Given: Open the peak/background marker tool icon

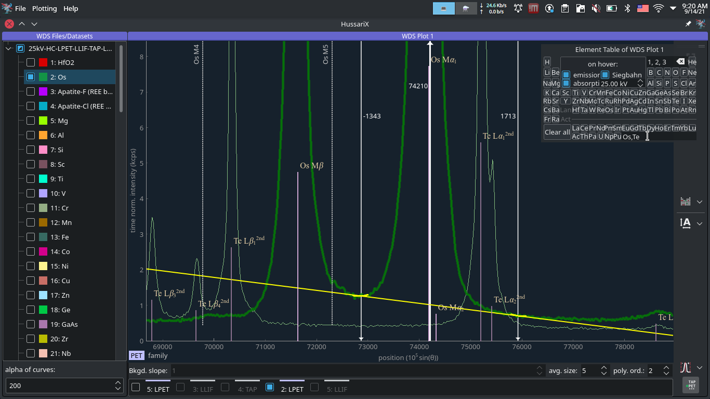Looking at the screenshot, I should 685,367.
